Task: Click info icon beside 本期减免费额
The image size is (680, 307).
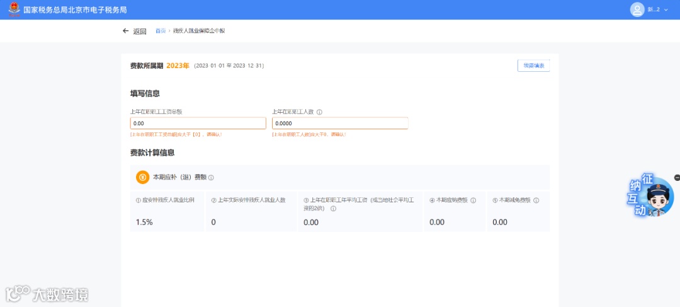Action: tap(536, 200)
